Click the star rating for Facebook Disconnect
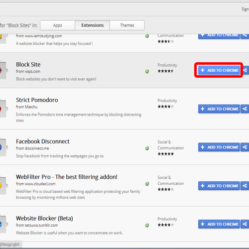This screenshot has width=249, height=249. pyautogui.click(x=166, y=154)
